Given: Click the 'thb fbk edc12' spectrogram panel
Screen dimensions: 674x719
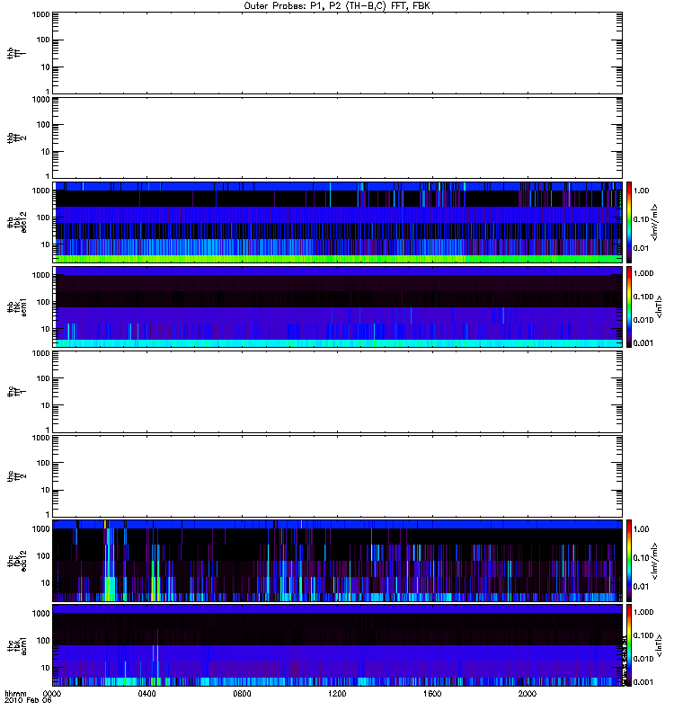Looking at the screenshot, I should [x=338, y=222].
